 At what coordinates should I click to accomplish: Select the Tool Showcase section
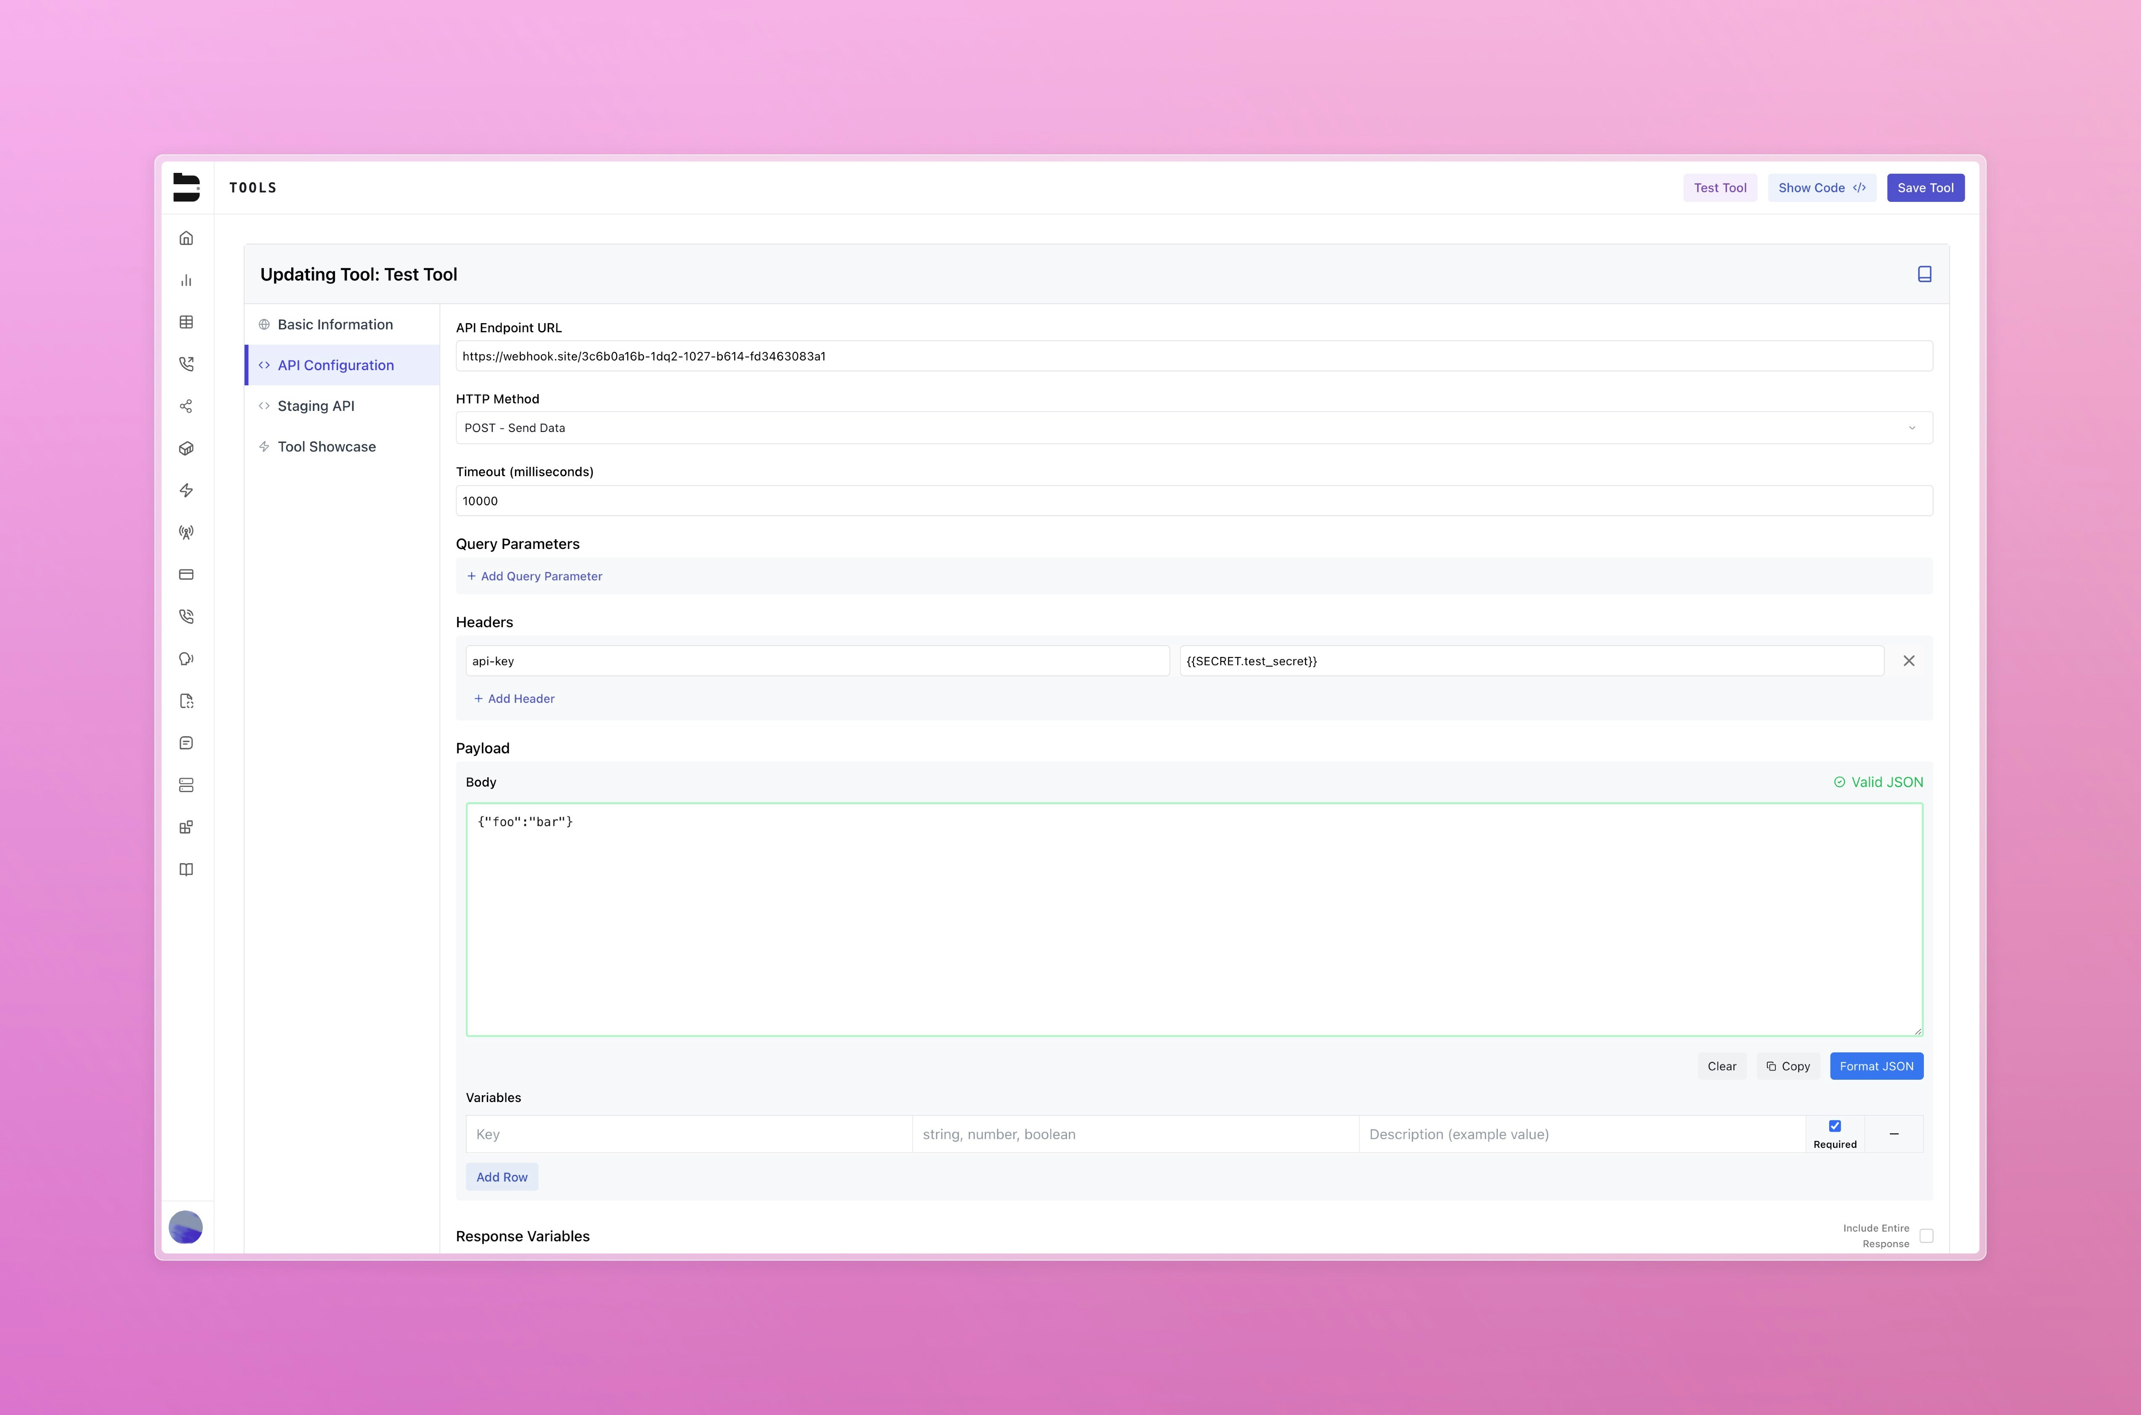pos(327,447)
